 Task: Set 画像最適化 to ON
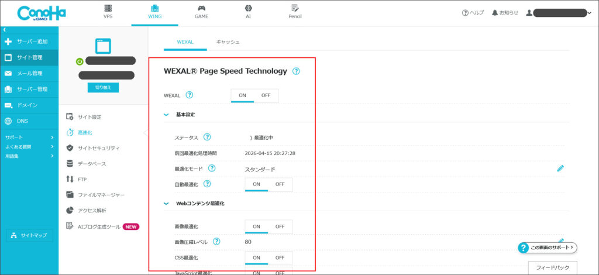256,226
